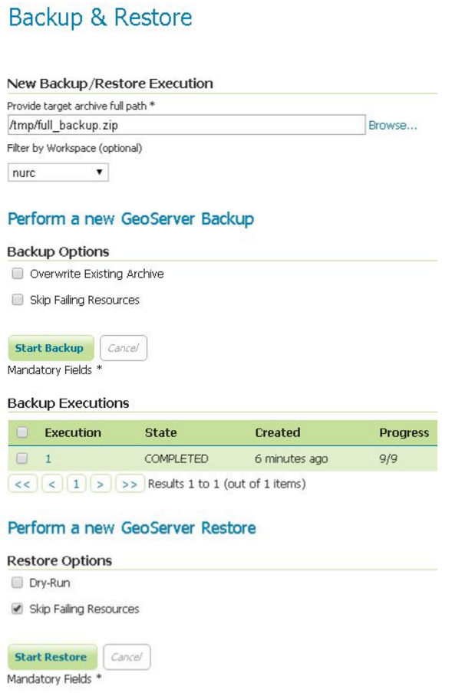Uncheck Skip Failing Resources under Restore Options
475x693 pixels.
click(x=18, y=609)
